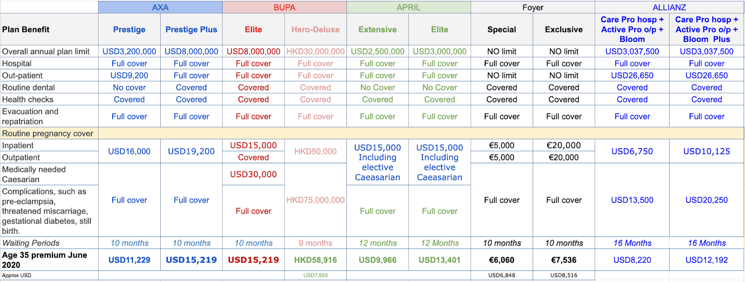Viewport: 745px width, 282px height.
Task: Select the USD2,500,000 cell
Action: coord(378,52)
